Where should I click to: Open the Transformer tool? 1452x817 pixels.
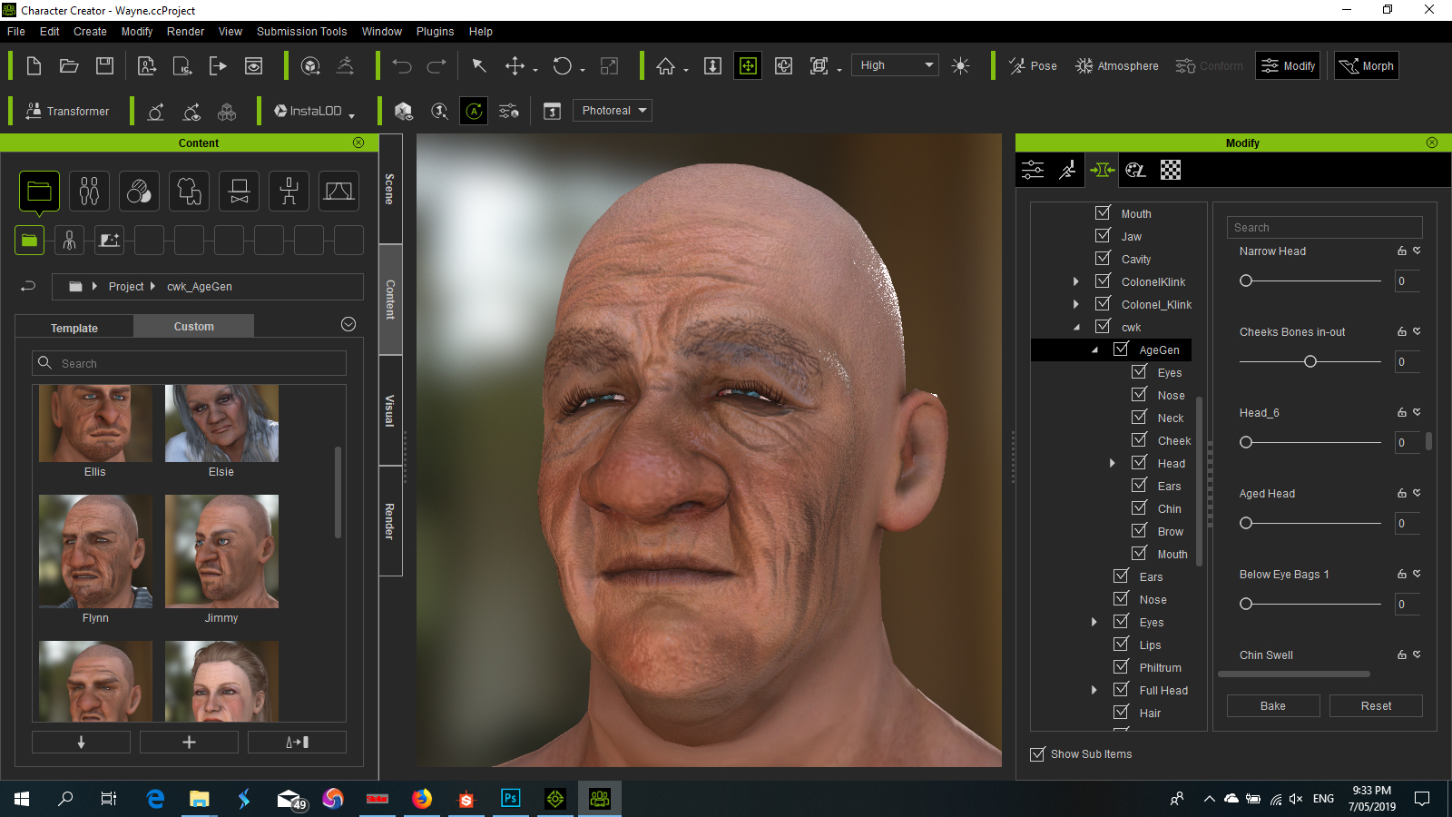pyautogui.click(x=67, y=111)
